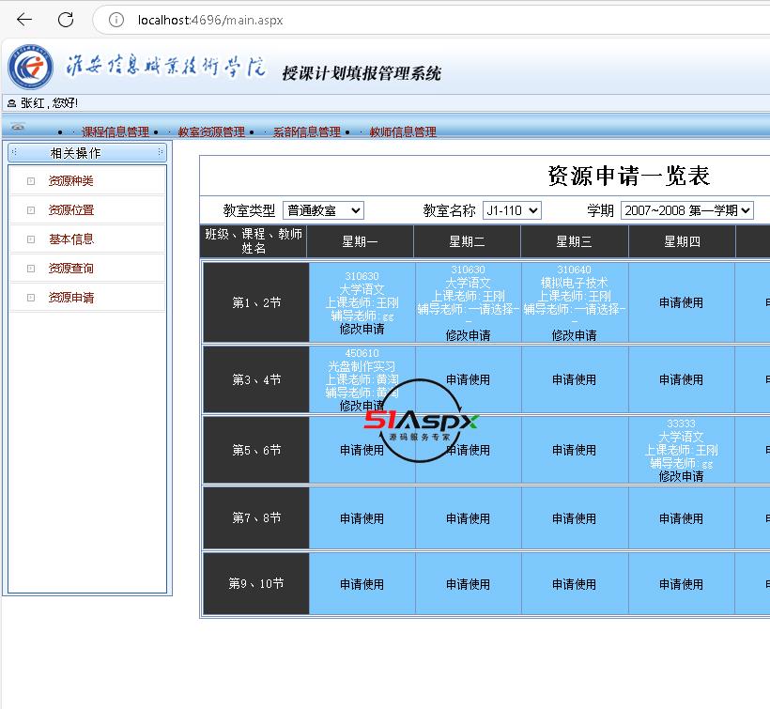770x709 pixels.
Task: Click 修改申请 for 星期三 第1、2节
Action: [574, 335]
